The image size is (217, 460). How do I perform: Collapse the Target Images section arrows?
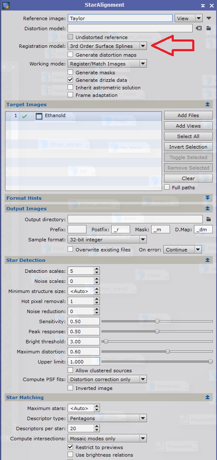(208, 105)
